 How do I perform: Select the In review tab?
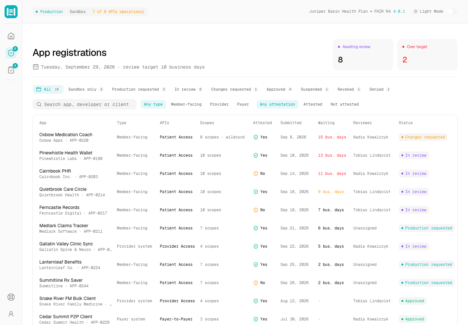(x=188, y=89)
